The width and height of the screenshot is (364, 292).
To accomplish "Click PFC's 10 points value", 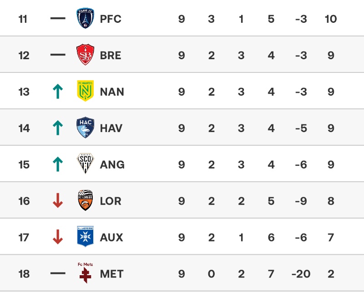I will (x=331, y=19).
